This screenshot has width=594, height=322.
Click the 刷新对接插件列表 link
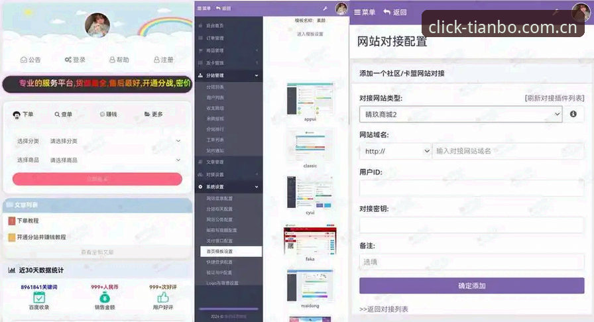pos(555,98)
